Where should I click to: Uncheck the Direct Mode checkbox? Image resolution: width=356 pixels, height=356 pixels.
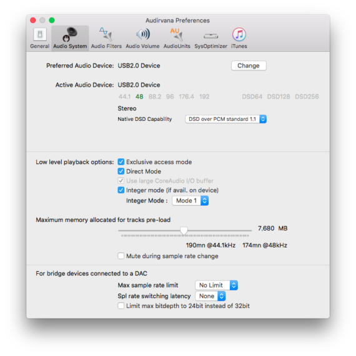pos(121,171)
